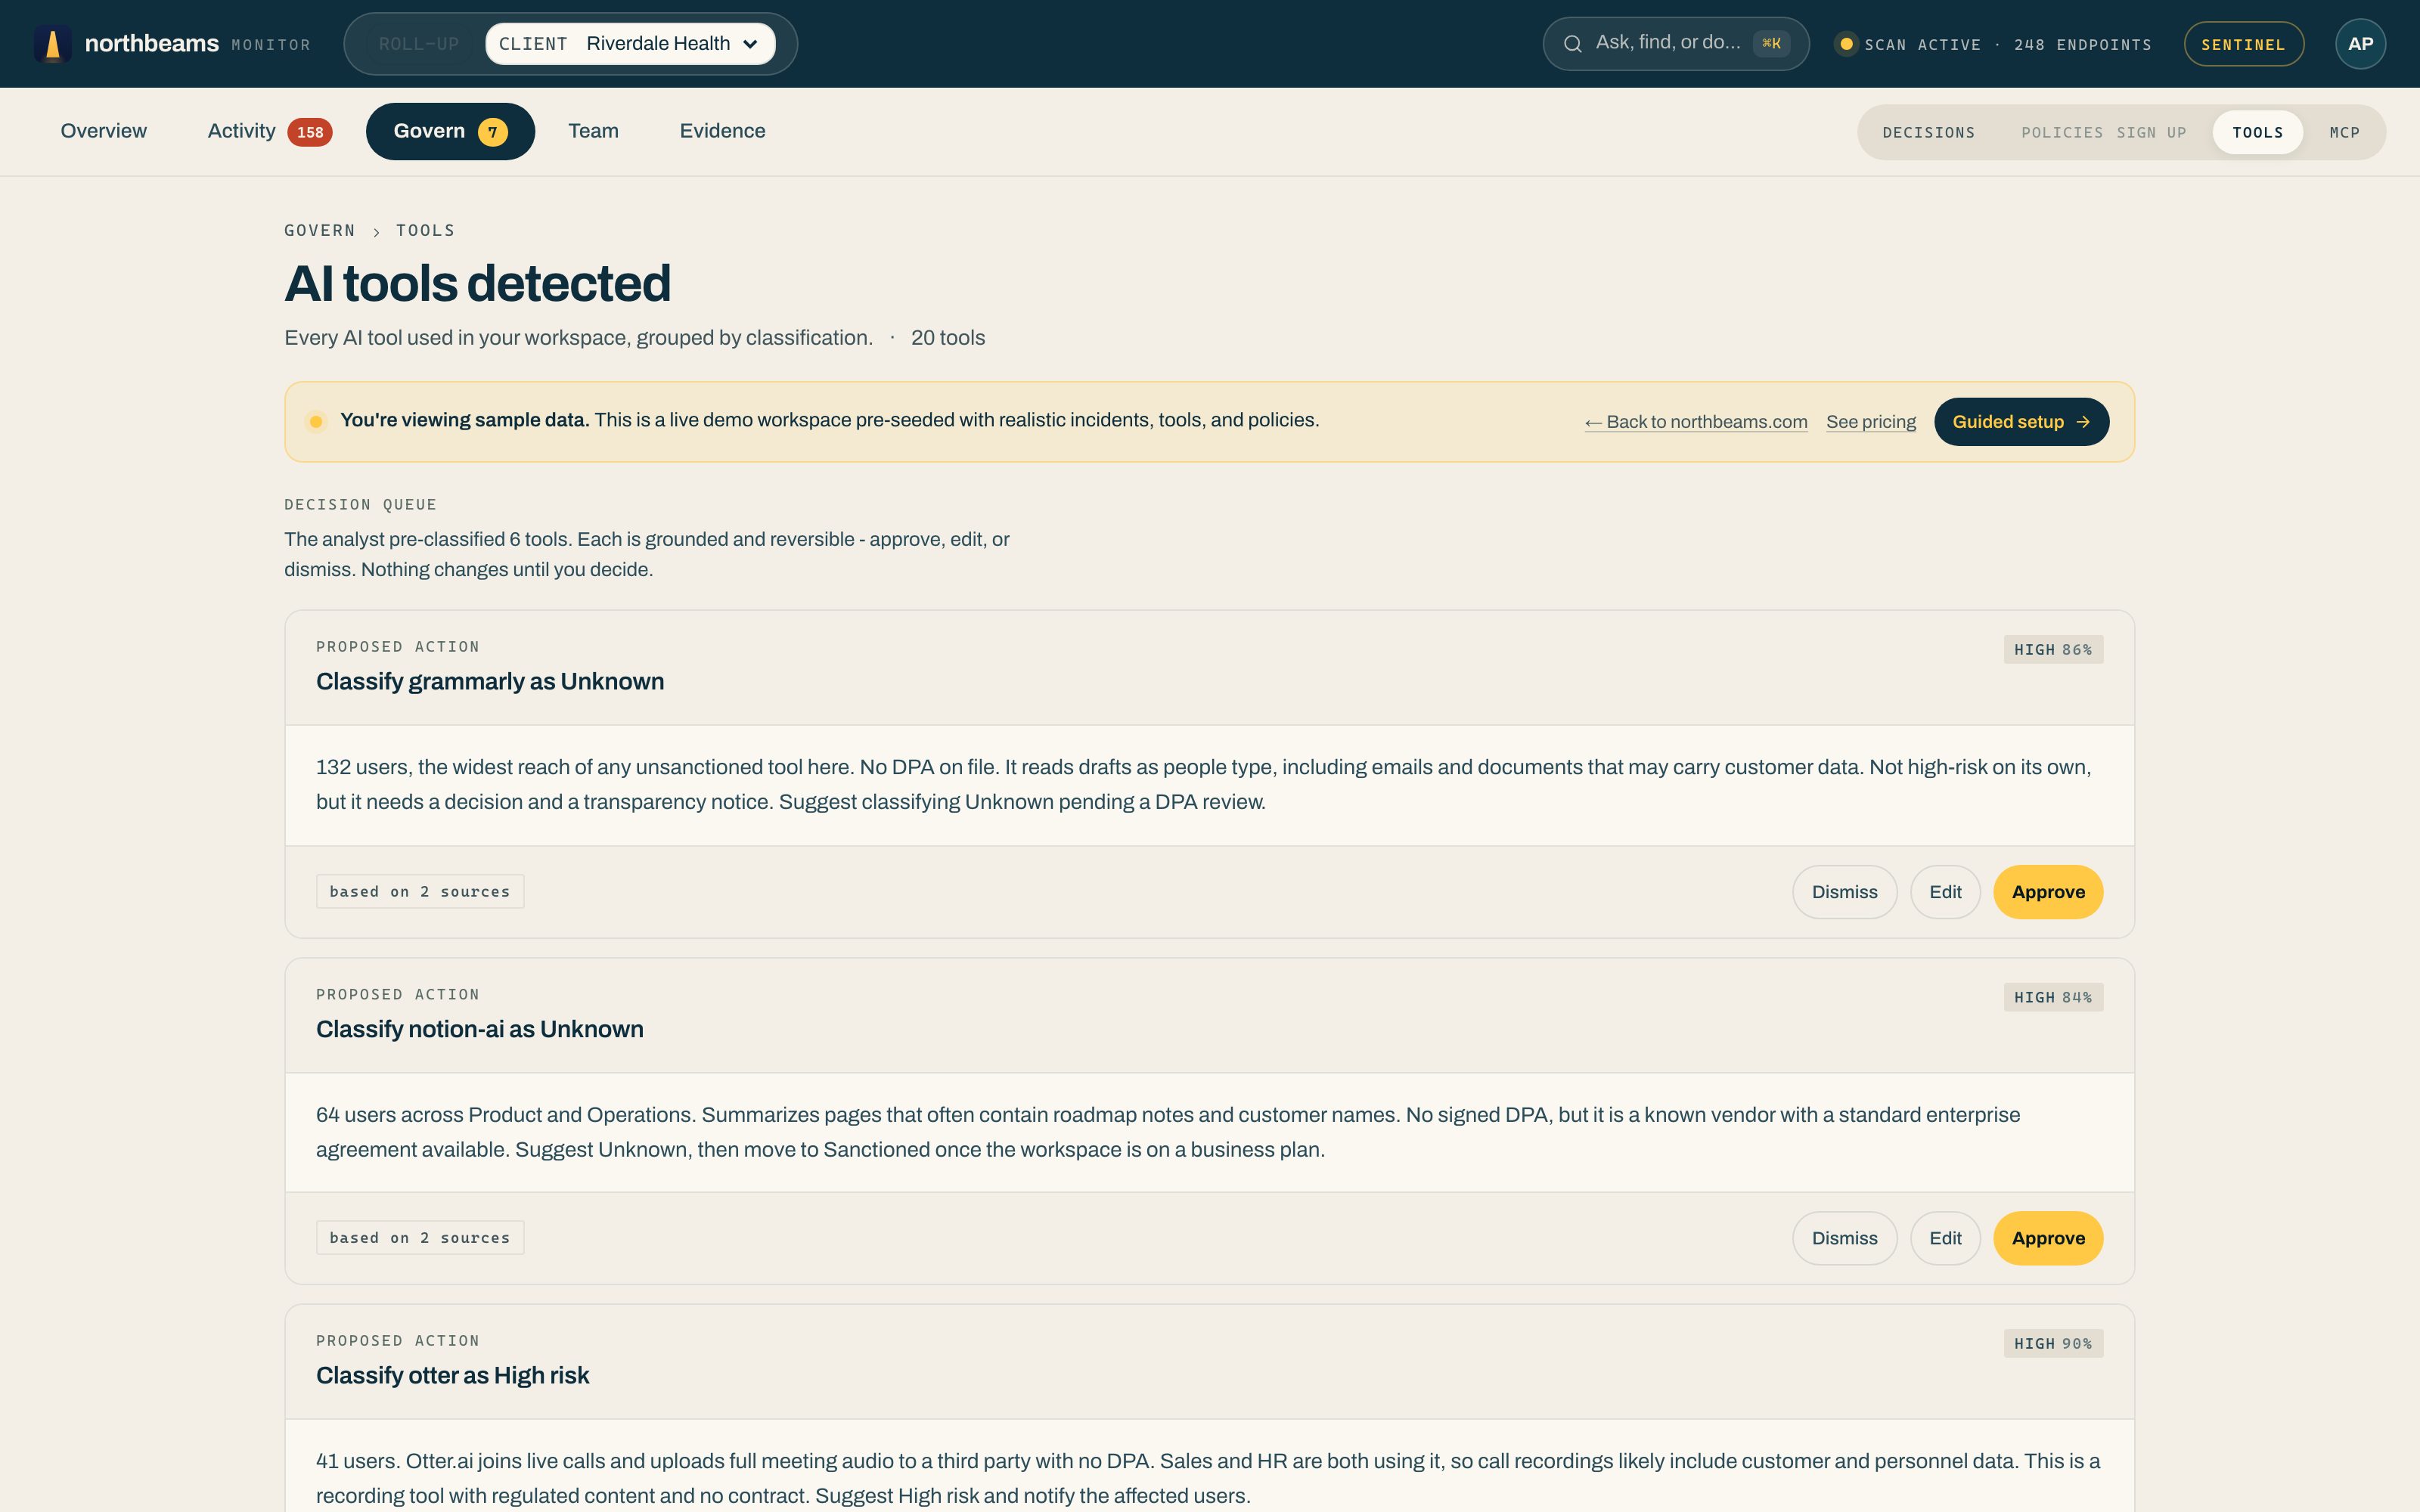
Task: Click the Classify notion-ai as Unknown heading
Action: 480,1029
